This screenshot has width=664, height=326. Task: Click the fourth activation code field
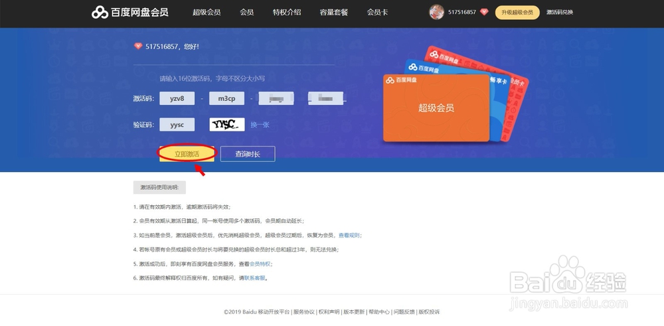325,98
